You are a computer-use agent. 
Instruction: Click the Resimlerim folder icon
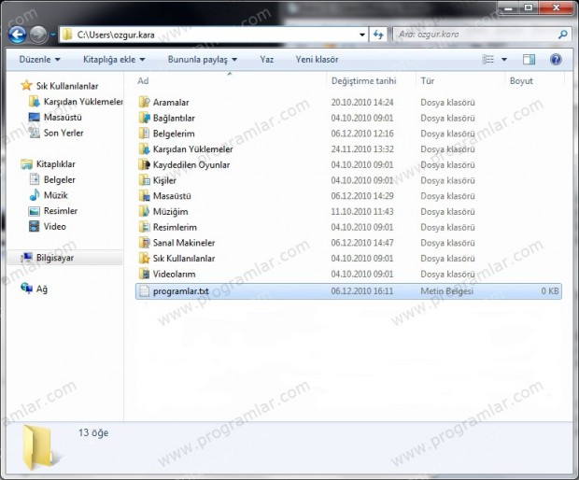[144, 227]
